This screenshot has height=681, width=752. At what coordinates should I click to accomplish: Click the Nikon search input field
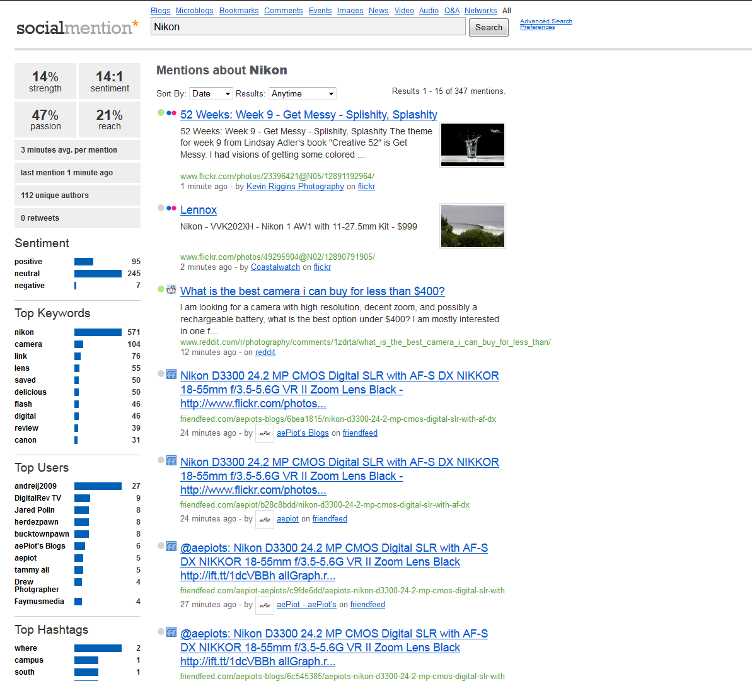click(x=308, y=26)
